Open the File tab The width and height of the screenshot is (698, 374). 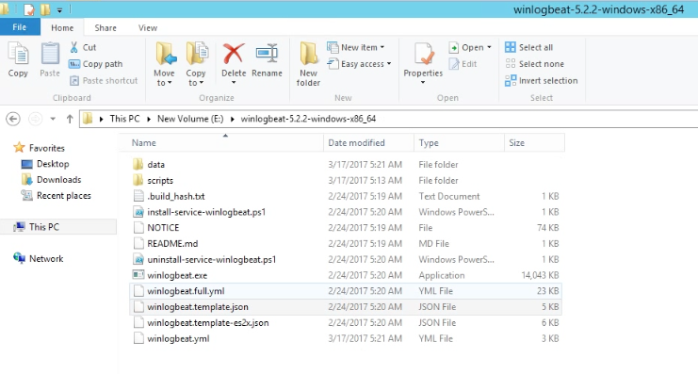coord(20,27)
